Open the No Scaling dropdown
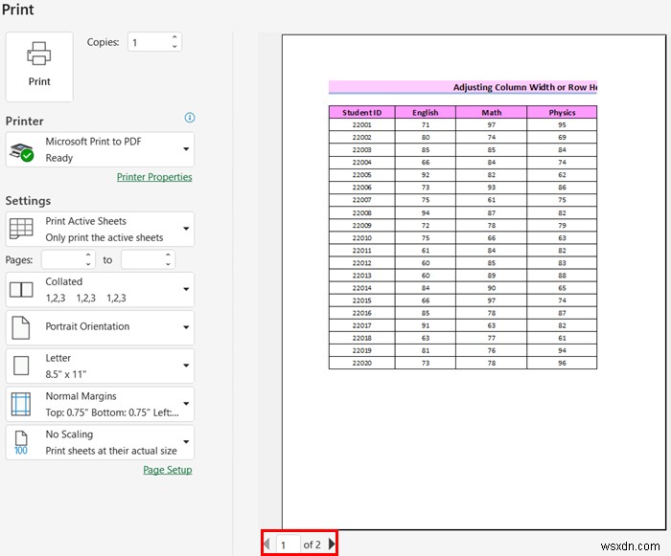Image resolution: width=671 pixels, height=556 pixels. point(186,442)
